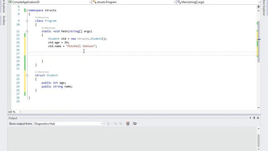The height and width of the screenshot is (151, 268).
Task: Click the "public string name;" field line
Action: coord(57,87)
